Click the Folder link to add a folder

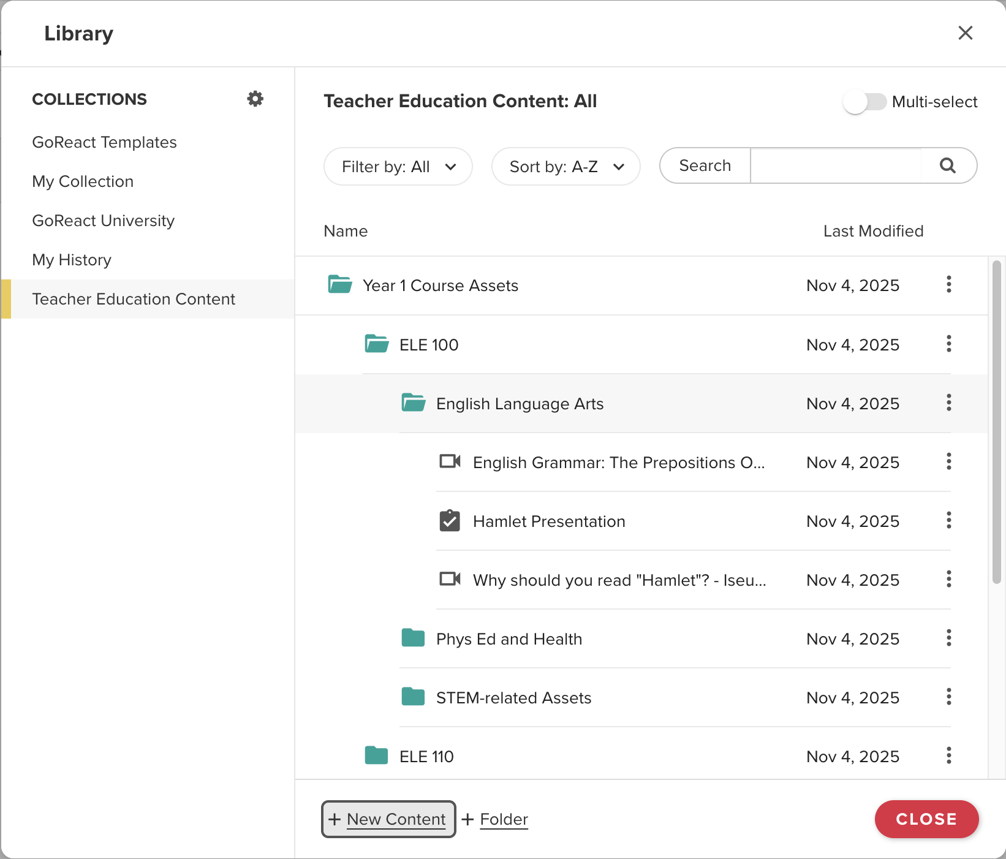(504, 819)
